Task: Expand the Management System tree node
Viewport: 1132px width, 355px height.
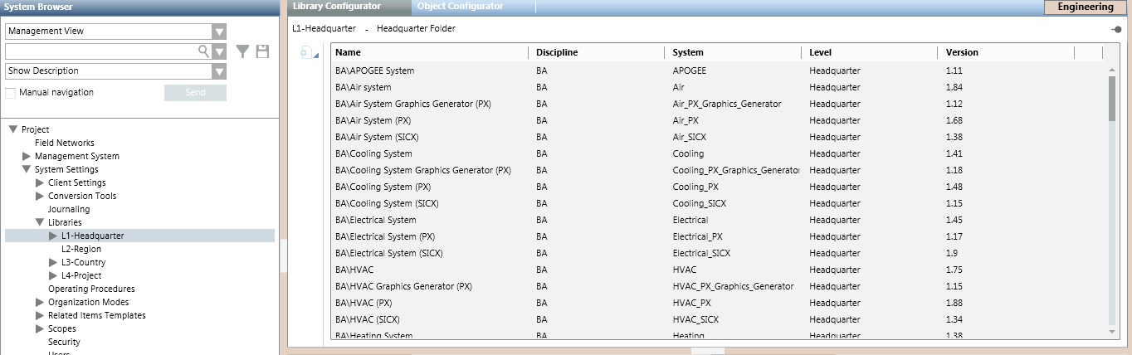Action: tap(27, 156)
